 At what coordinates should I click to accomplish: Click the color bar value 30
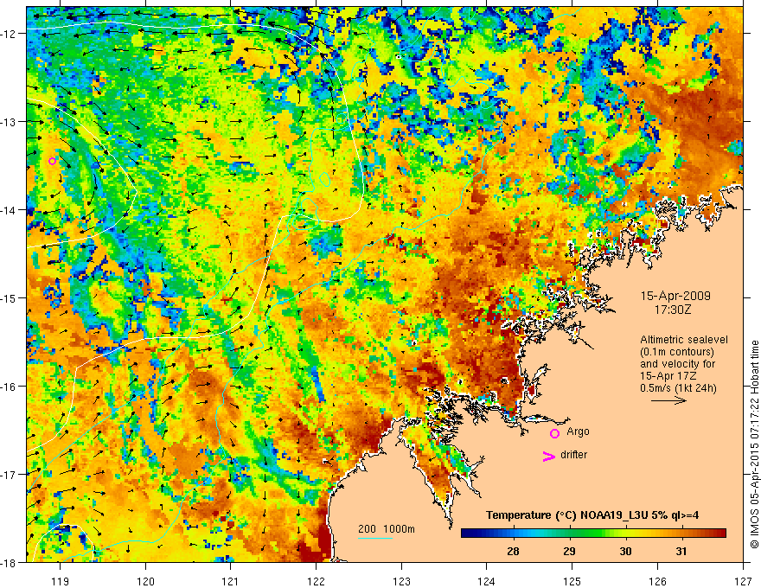click(x=625, y=551)
